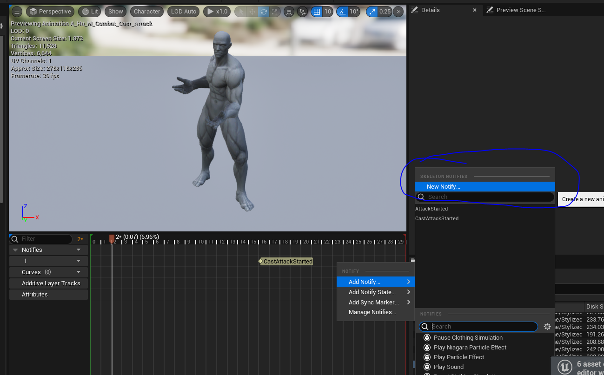
Task: Toggle scale snapping
Action: click(372, 12)
